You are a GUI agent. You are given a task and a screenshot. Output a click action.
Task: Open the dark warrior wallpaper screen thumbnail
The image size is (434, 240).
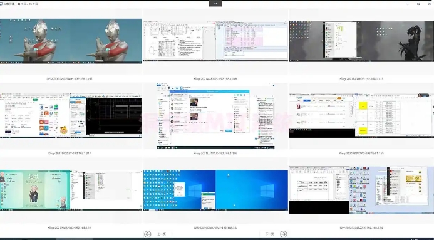(x=361, y=41)
